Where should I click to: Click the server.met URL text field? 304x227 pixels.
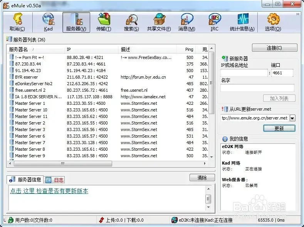pos(255,118)
